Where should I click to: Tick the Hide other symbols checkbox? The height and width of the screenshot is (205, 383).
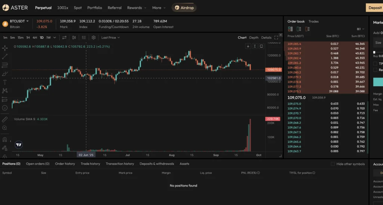pyautogui.click(x=333, y=164)
